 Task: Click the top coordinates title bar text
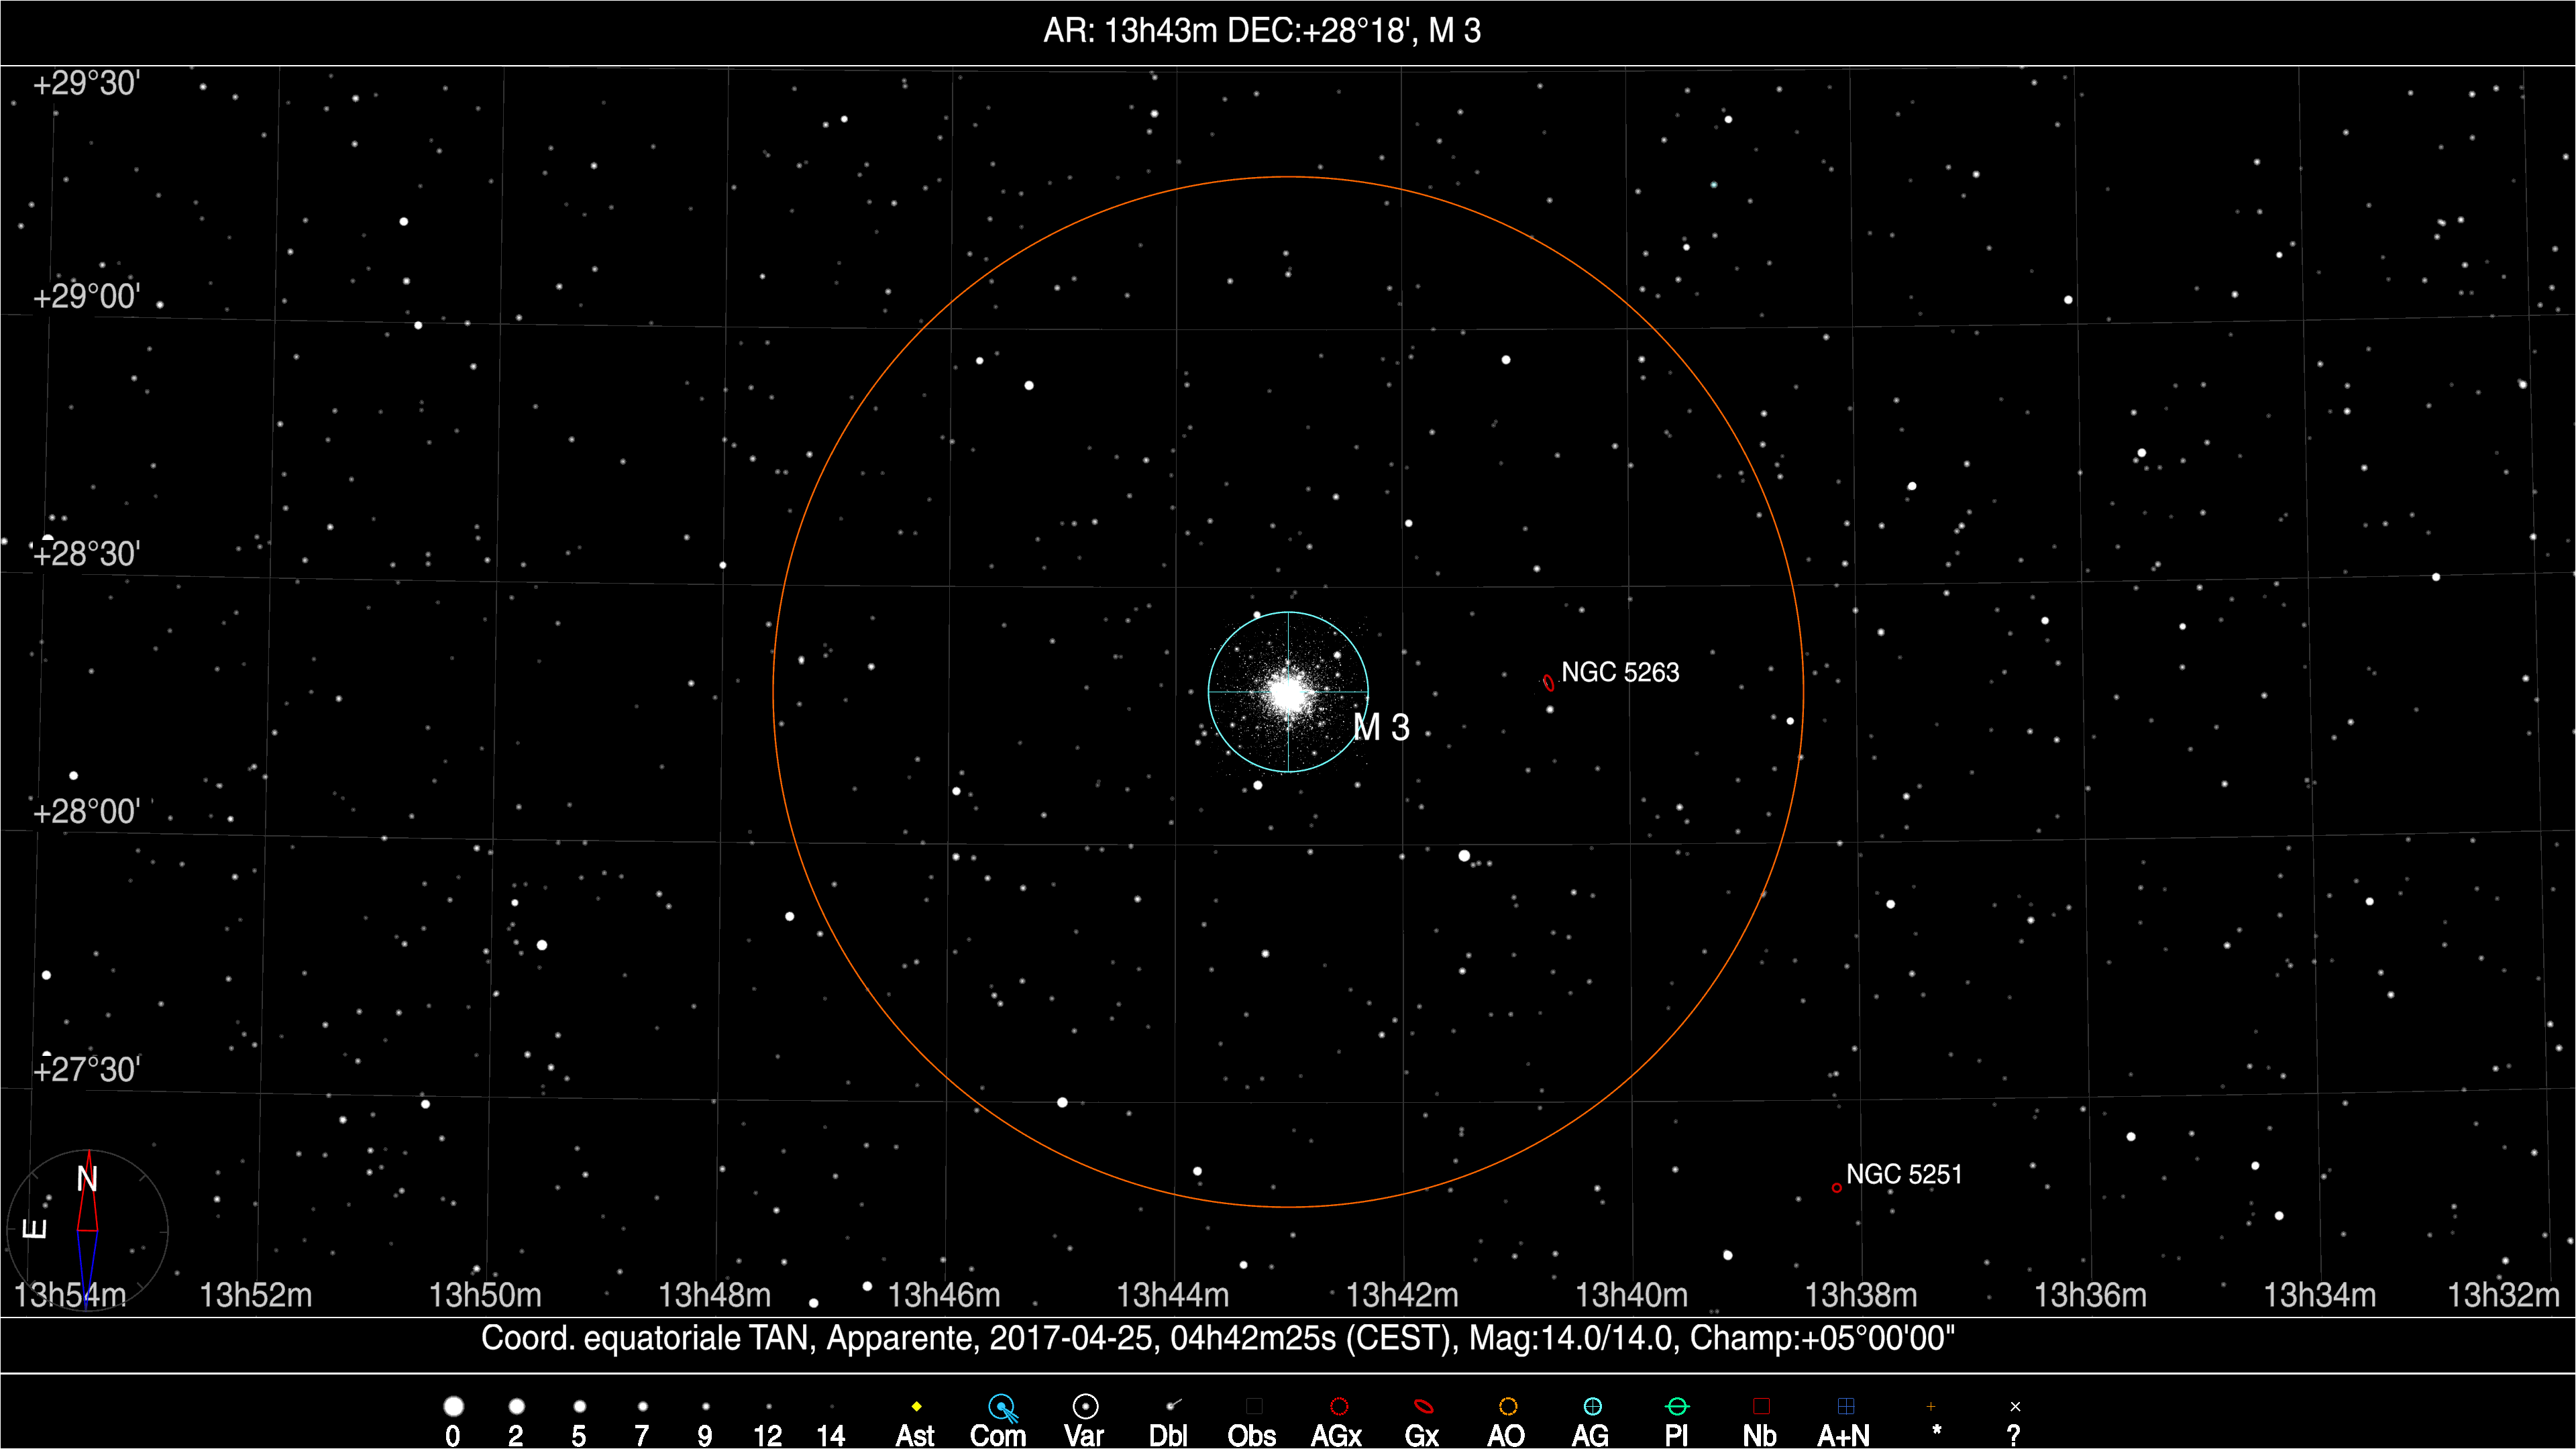[1262, 31]
